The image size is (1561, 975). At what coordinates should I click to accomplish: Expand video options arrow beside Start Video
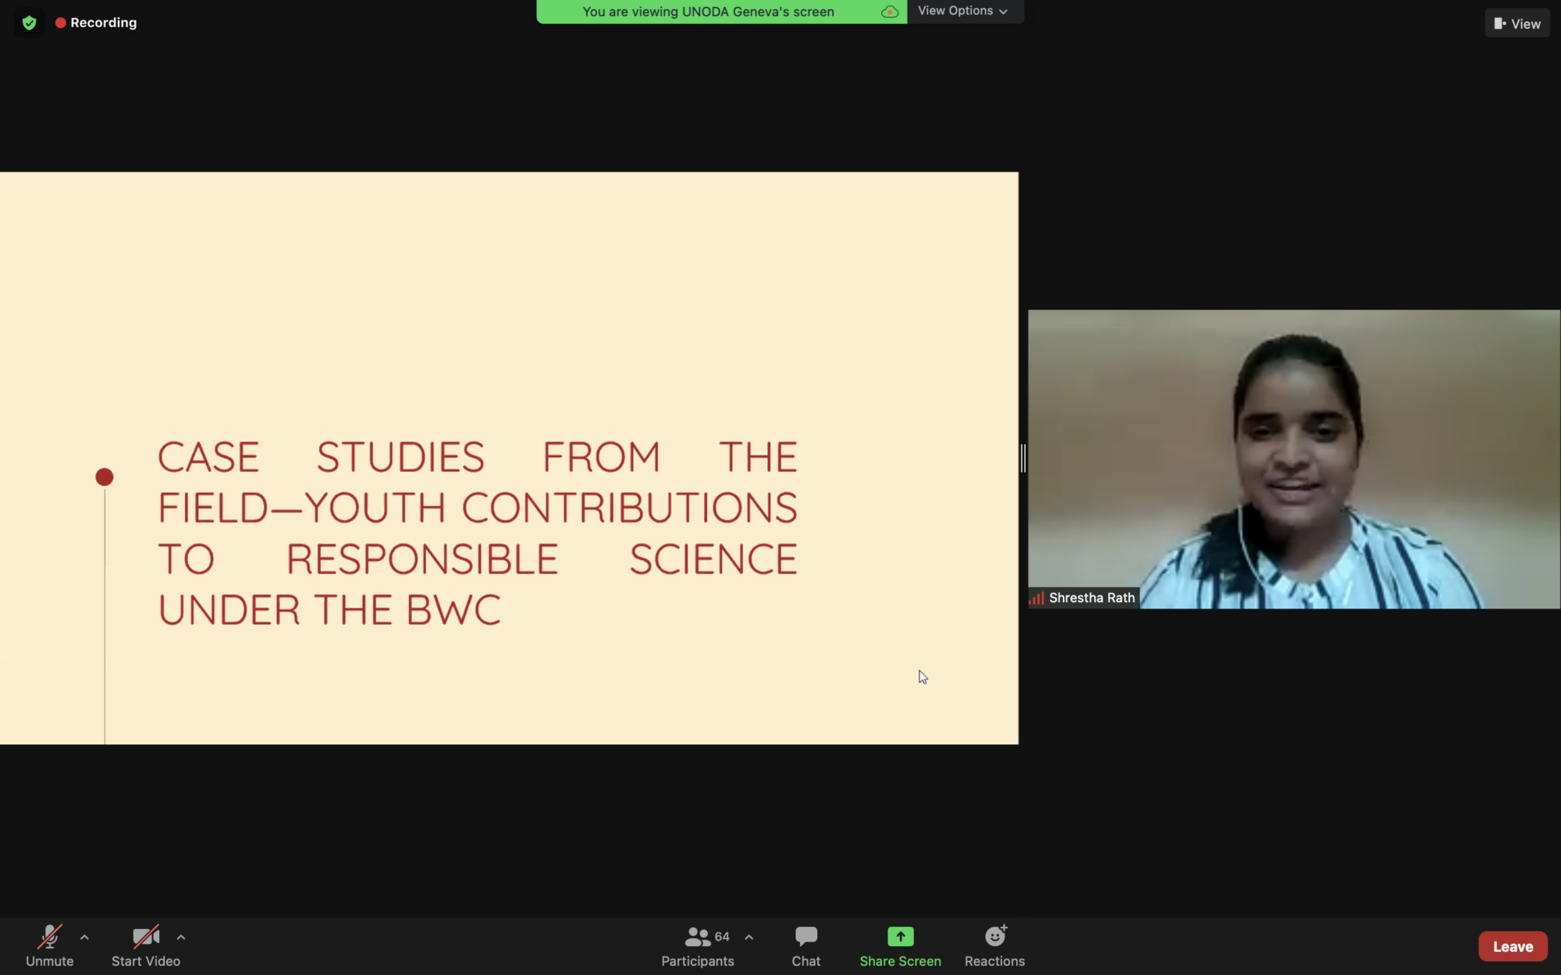pos(181,937)
